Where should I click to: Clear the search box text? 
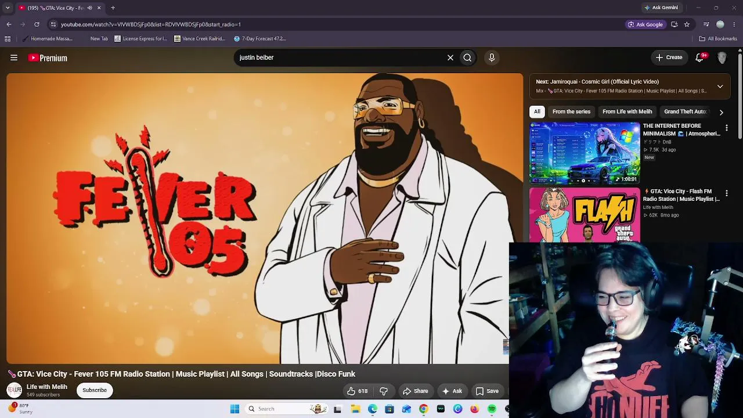(x=450, y=57)
